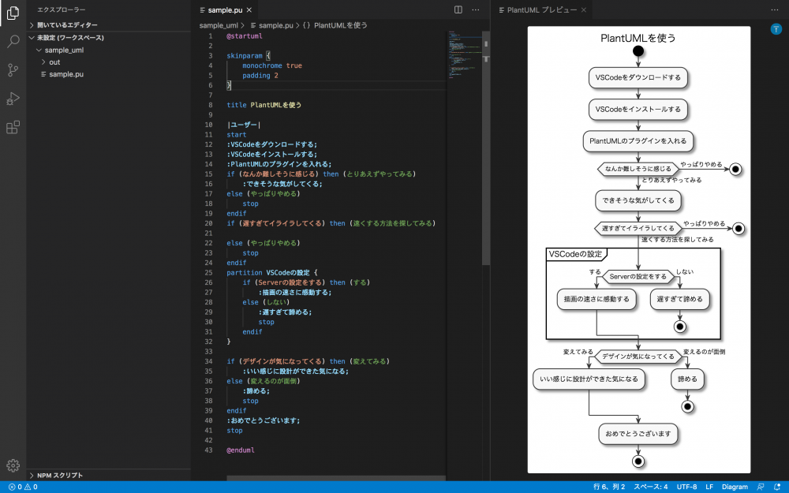
Task: Click the Serverの設定をする decision node
Action: coord(638,277)
